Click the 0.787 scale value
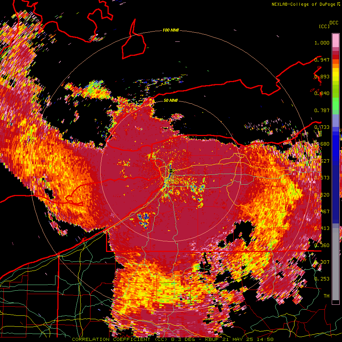The width and height of the screenshot is (342, 342). pyautogui.click(x=322, y=110)
